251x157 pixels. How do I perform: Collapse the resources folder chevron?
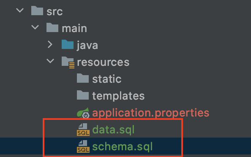50,61
